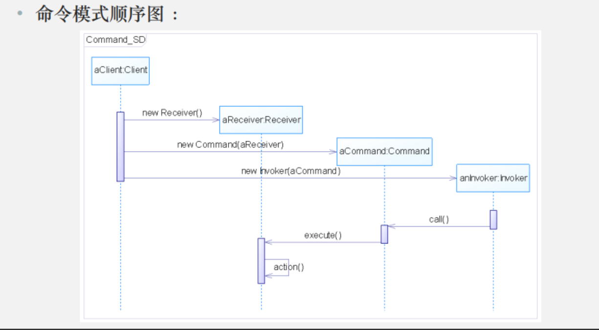The image size is (599, 330).
Task: Click the activation bar on aReceiver lifeline
Action: [x=261, y=261]
